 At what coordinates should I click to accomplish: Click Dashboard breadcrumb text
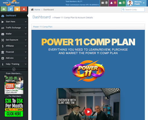(49, 10)
